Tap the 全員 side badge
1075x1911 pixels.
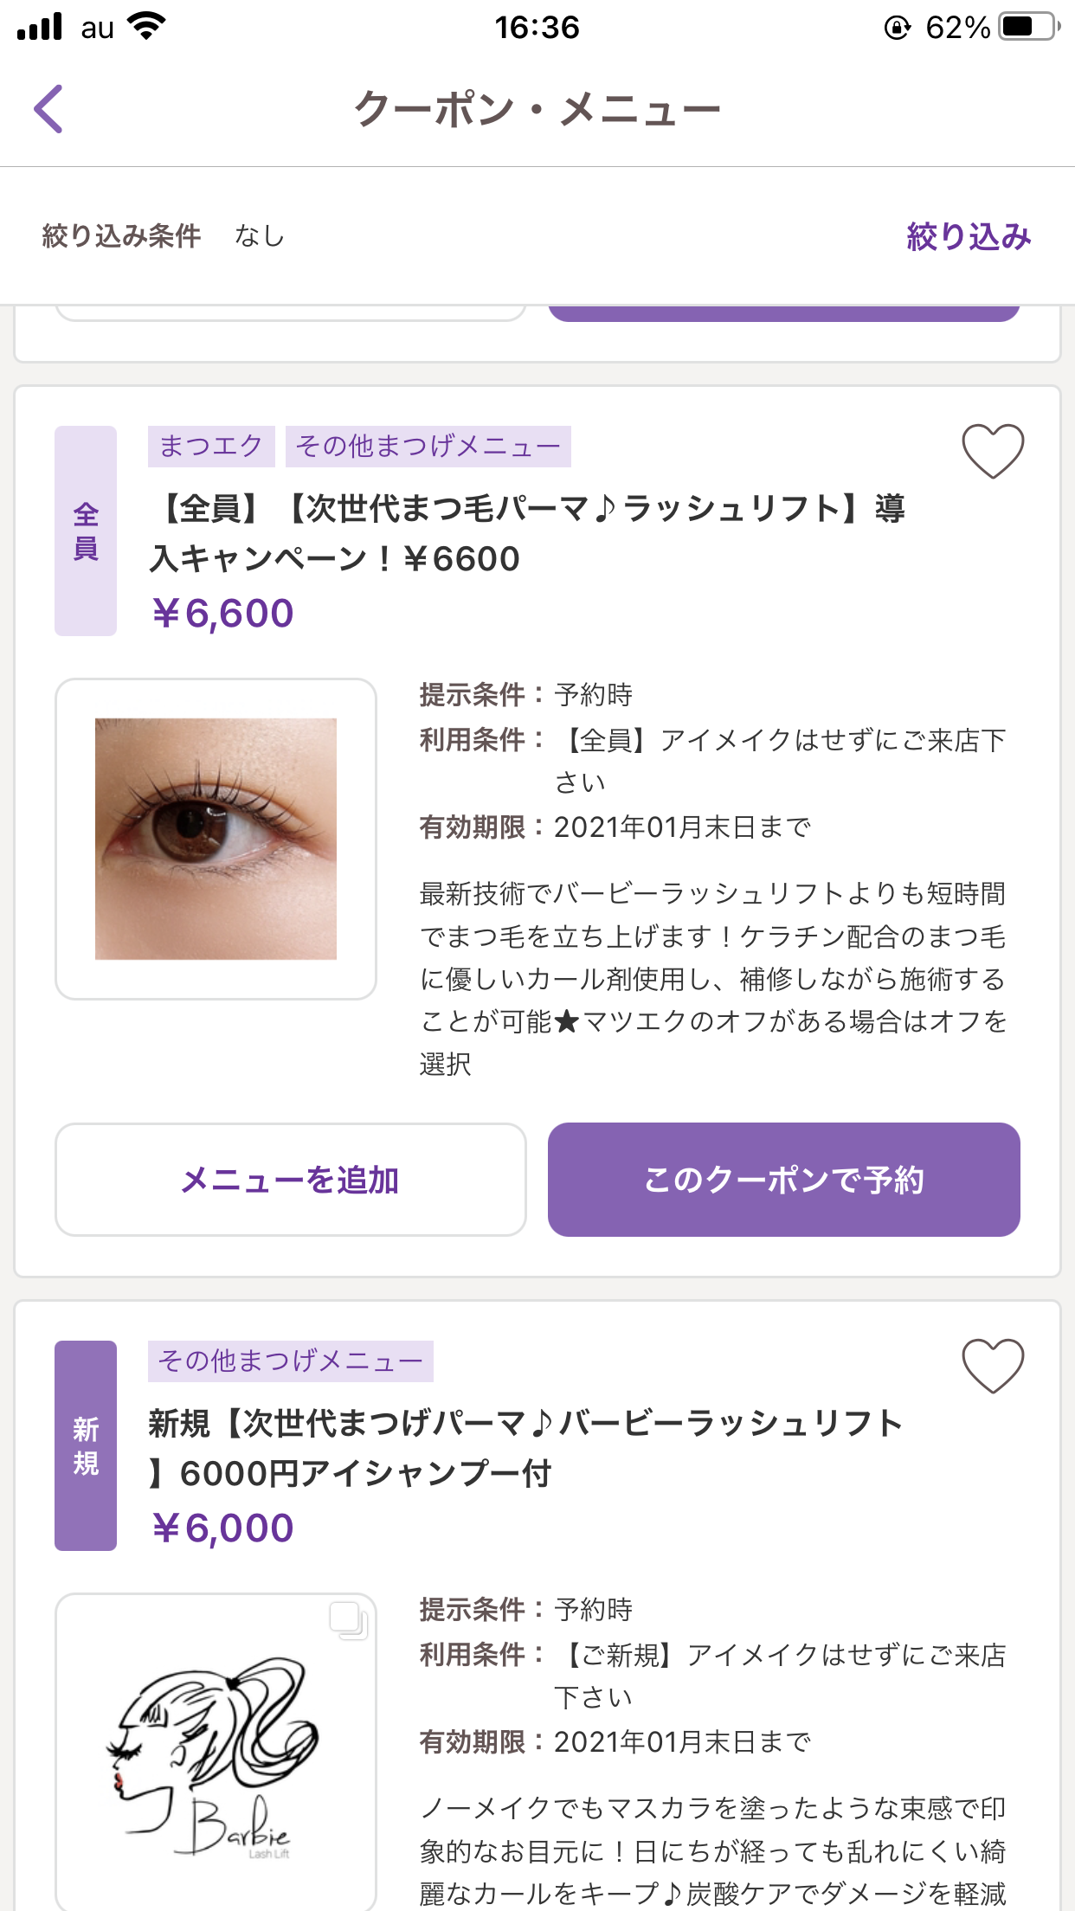point(86,531)
